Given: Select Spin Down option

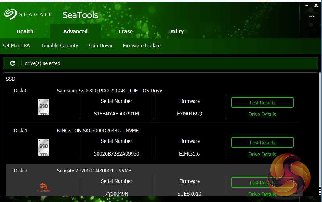Looking at the screenshot, I should [x=100, y=46].
